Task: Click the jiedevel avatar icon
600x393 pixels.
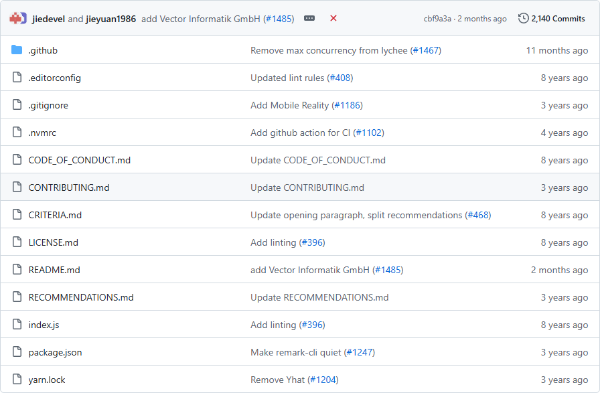Action: tap(17, 19)
